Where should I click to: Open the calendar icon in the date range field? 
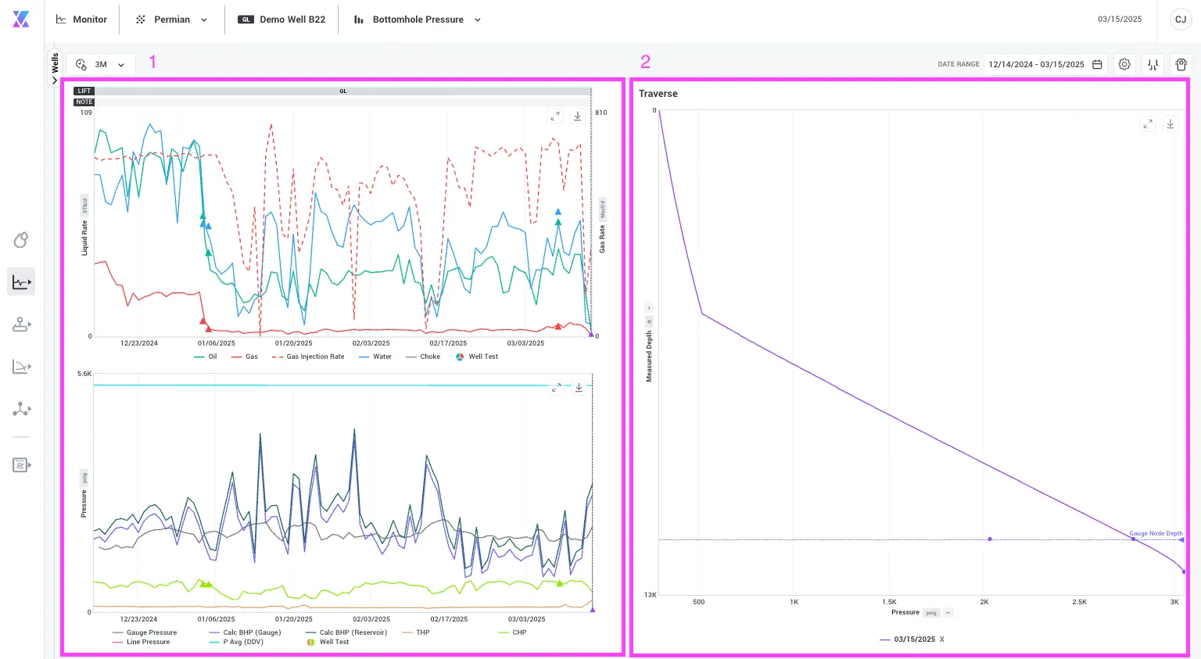[x=1097, y=64]
